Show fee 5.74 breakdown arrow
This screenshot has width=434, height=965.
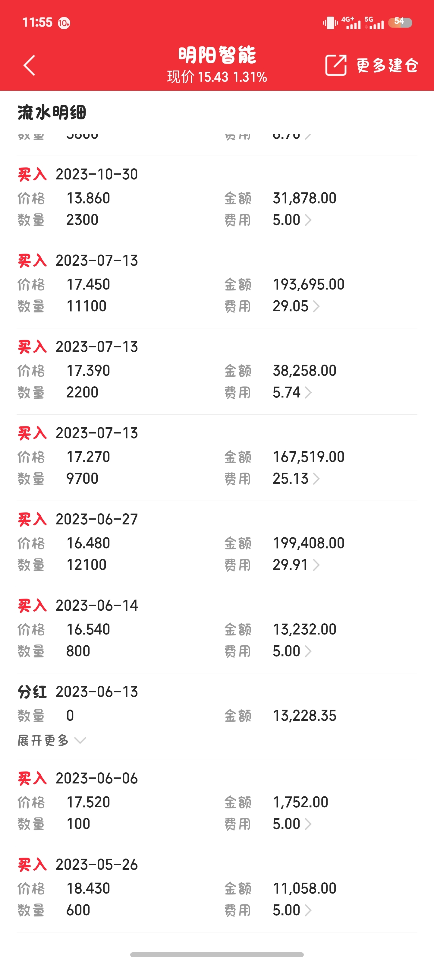(307, 393)
